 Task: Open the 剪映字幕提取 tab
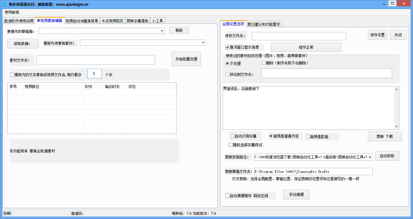(x=138, y=21)
